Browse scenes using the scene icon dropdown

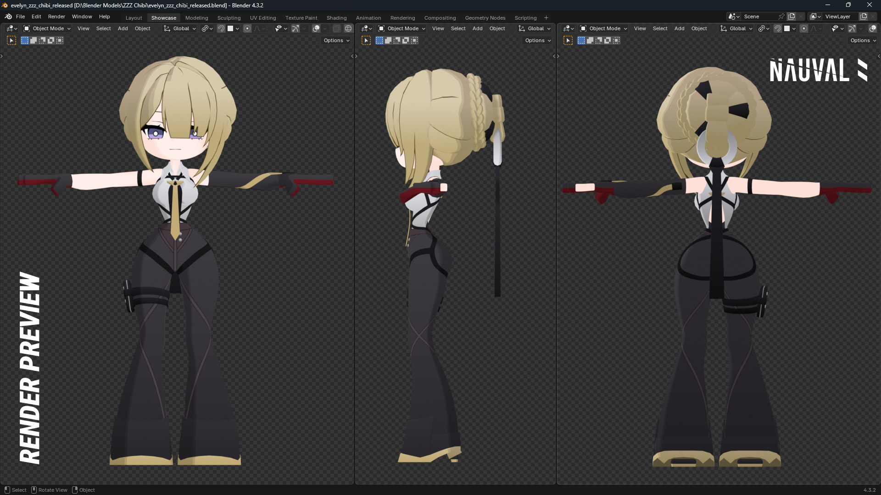734,16
